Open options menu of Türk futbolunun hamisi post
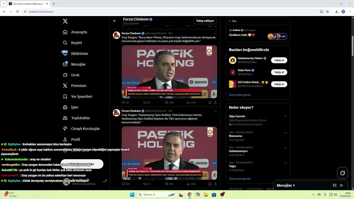This screenshot has height=199, width=354. (215, 111)
